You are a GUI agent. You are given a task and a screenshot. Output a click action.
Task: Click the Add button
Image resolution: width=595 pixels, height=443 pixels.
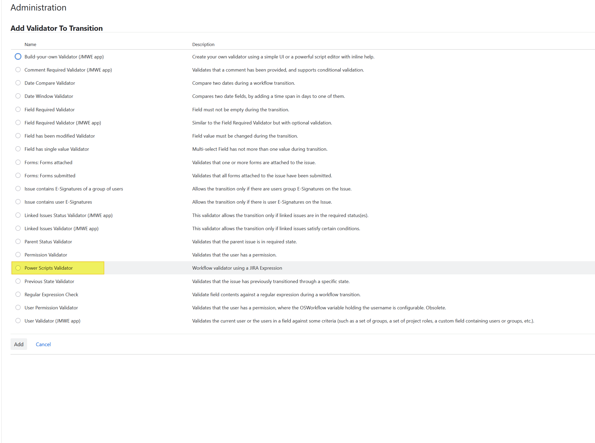18,344
